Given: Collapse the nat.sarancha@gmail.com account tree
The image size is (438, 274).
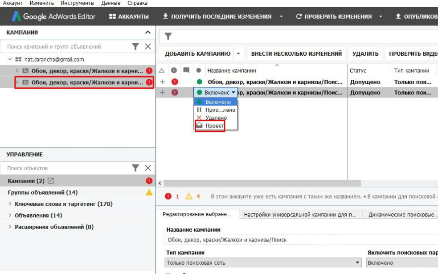Looking at the screenshot, I should (10, 59).
